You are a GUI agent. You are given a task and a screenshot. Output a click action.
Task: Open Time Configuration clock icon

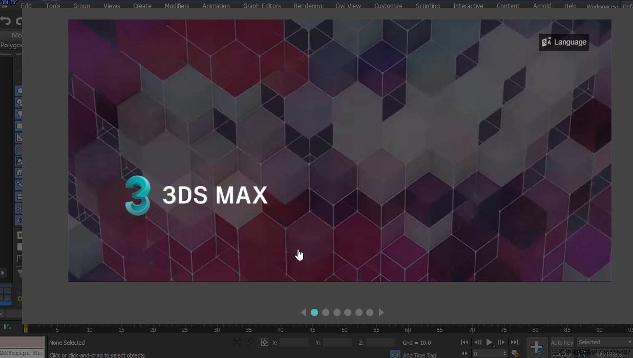515,353
